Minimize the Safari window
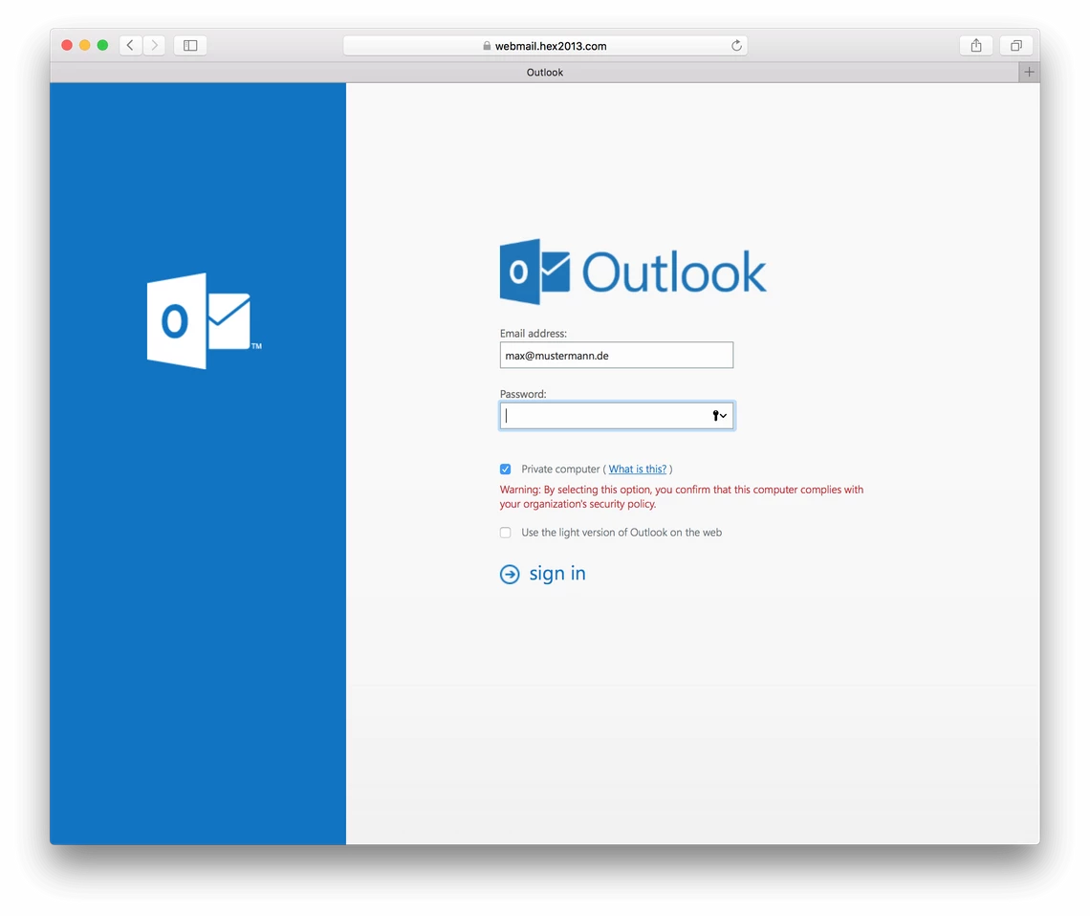This screenshot has height=916, width=1090. tap(85, 45)
